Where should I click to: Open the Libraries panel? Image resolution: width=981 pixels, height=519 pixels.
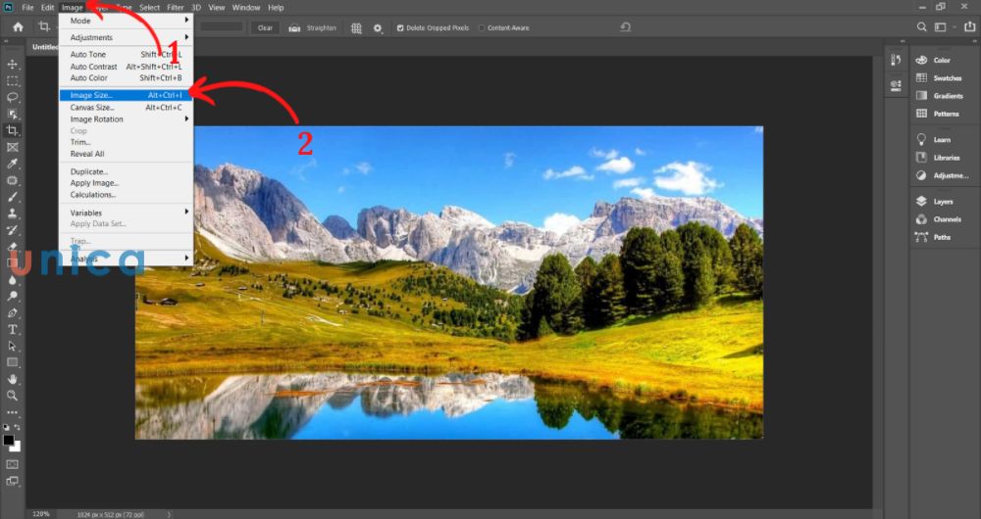[x=938, y=158]
